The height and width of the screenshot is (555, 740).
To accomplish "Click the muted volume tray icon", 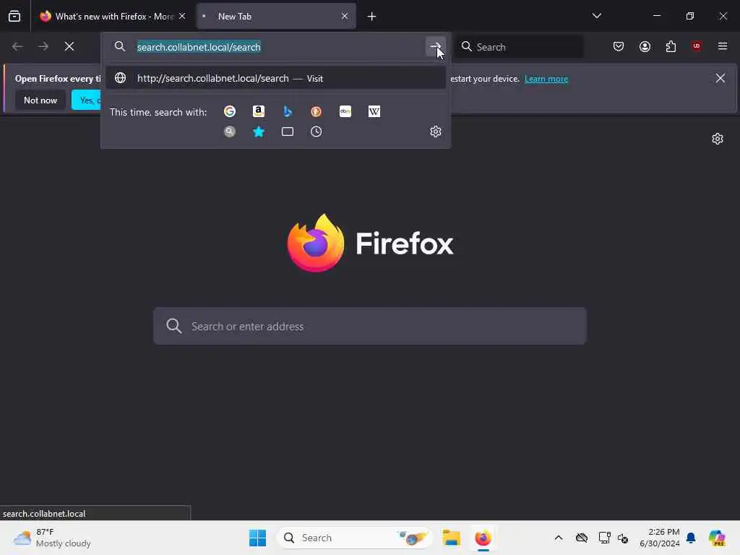I will pyautogui.click(x=623, y=538).
